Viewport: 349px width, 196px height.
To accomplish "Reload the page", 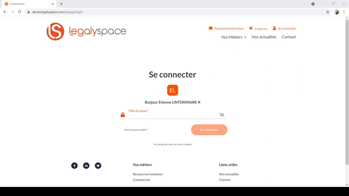I will (x=20, y=12).
